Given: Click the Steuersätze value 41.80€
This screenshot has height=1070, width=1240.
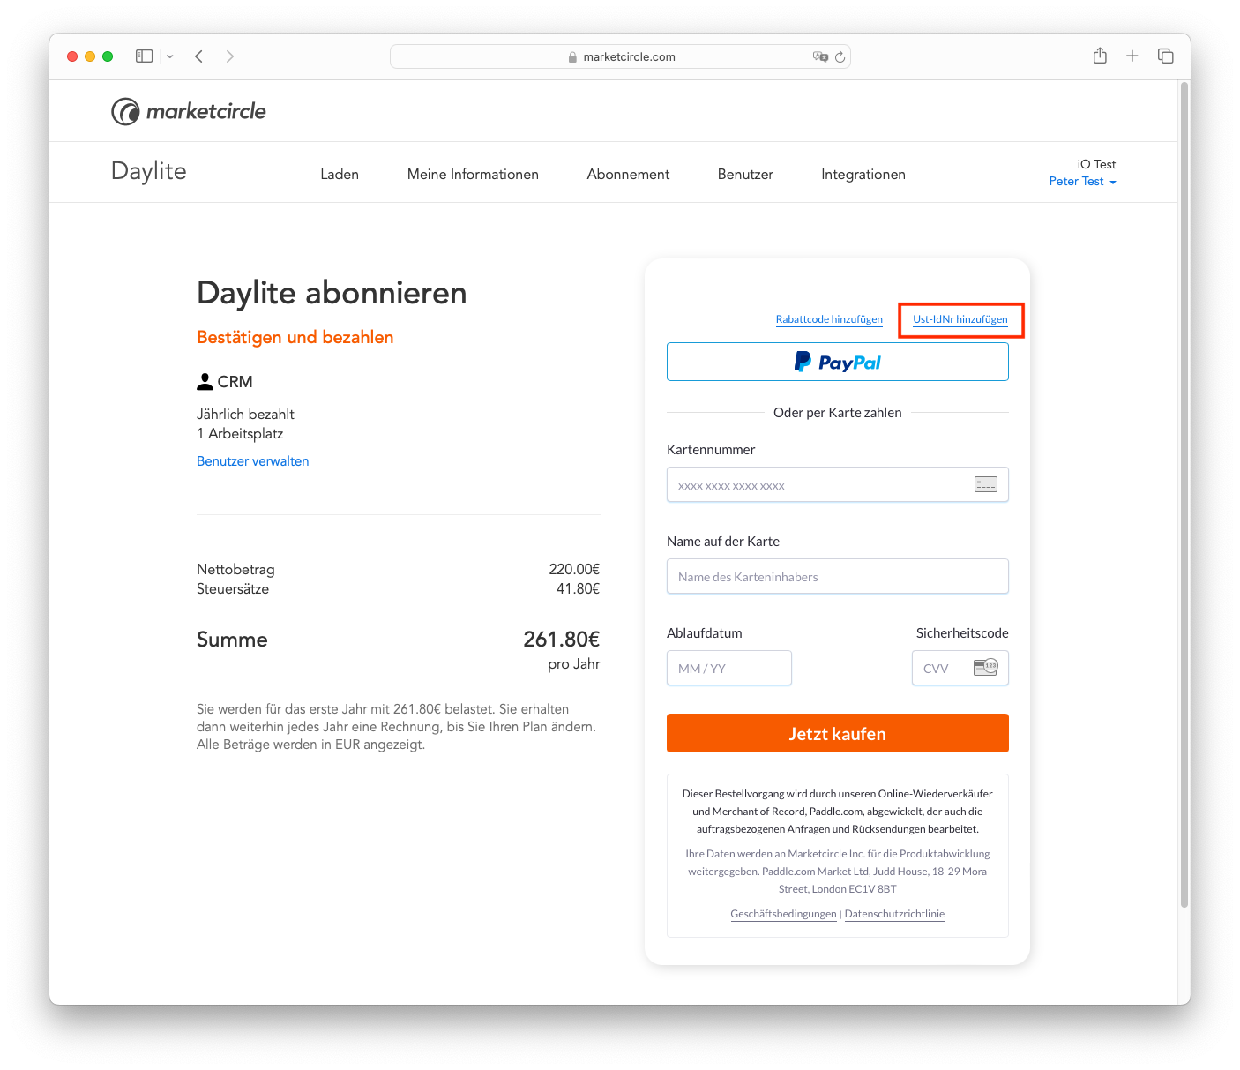Looking at the screenshot, I should 578,588.
